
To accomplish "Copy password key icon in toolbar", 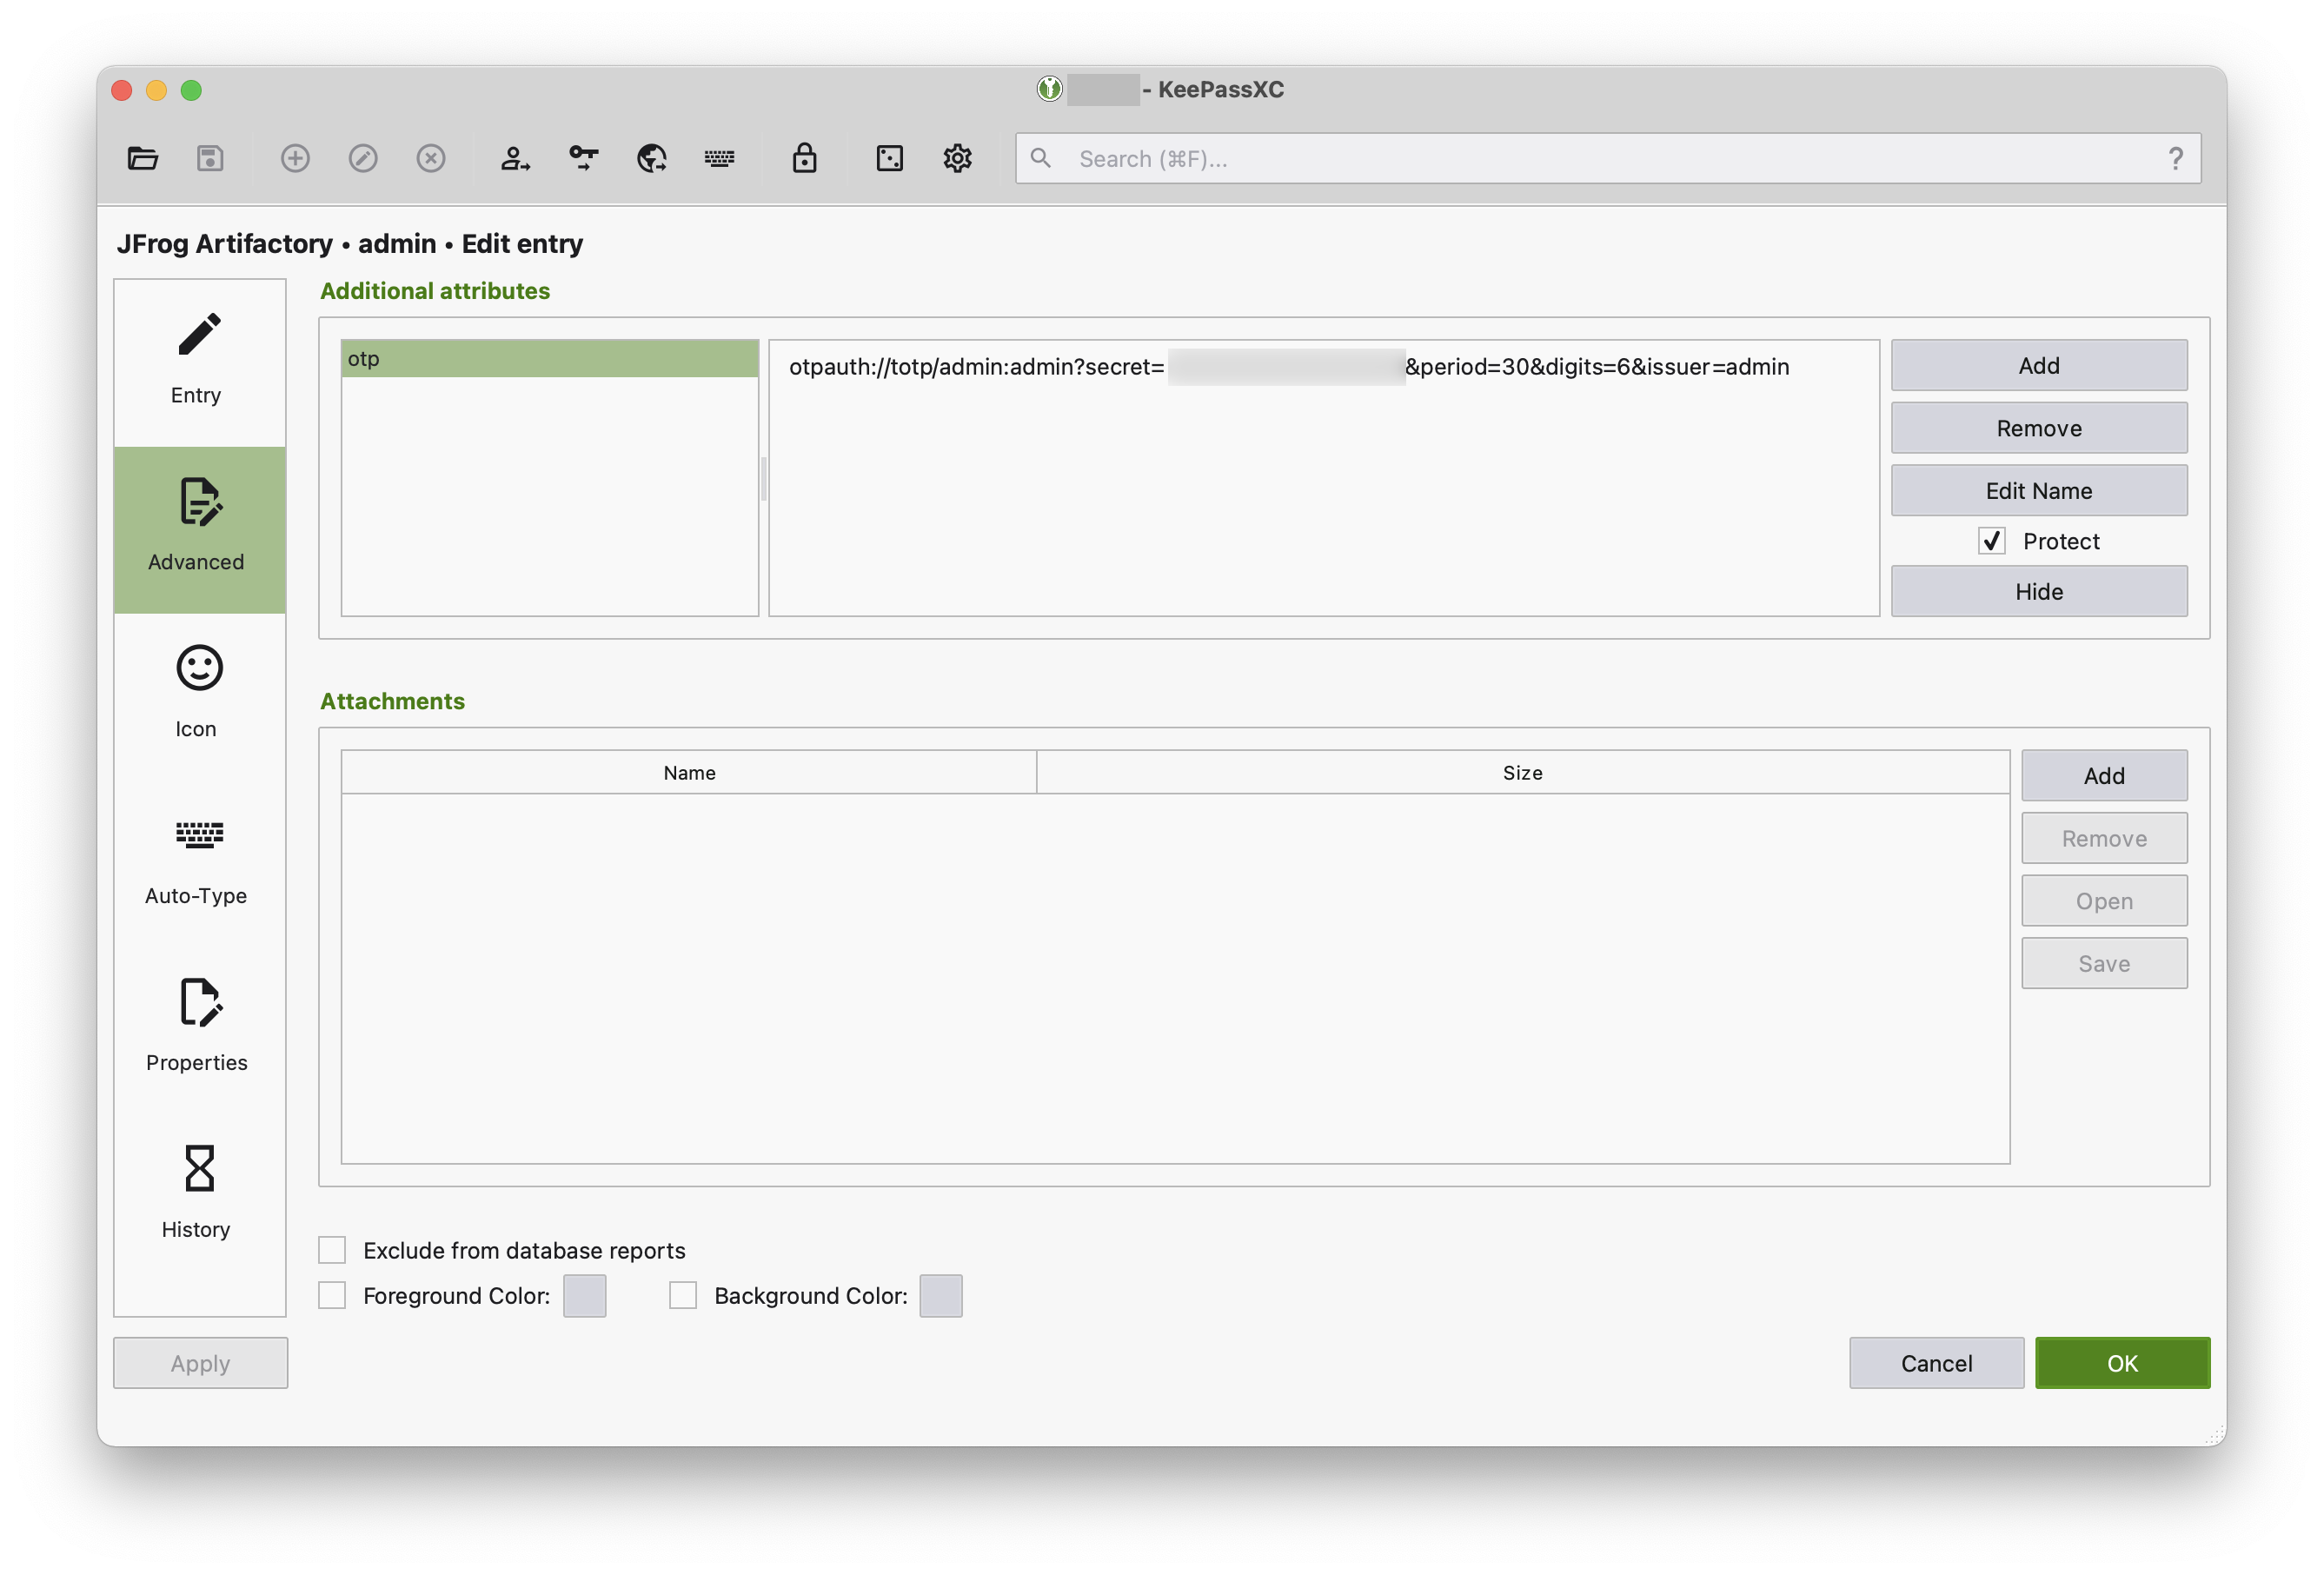I will point(583,158).
